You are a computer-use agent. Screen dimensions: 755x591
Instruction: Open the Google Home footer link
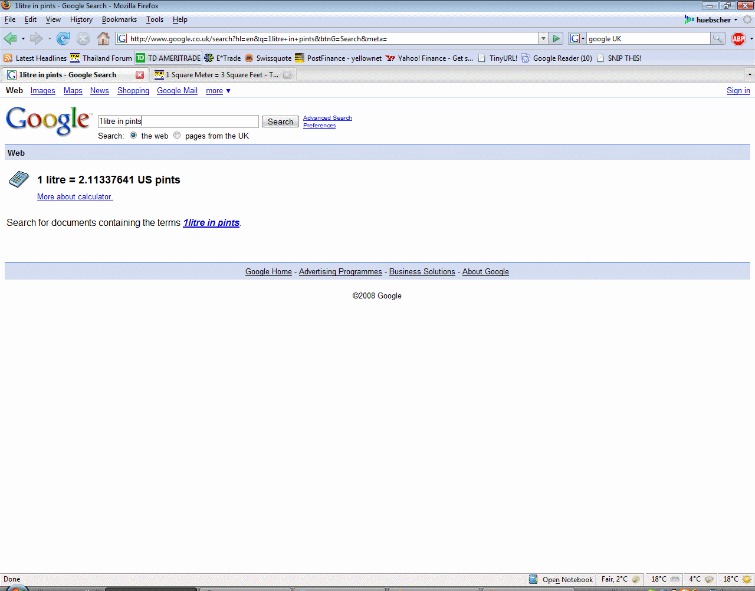click(x=268, y=272)
